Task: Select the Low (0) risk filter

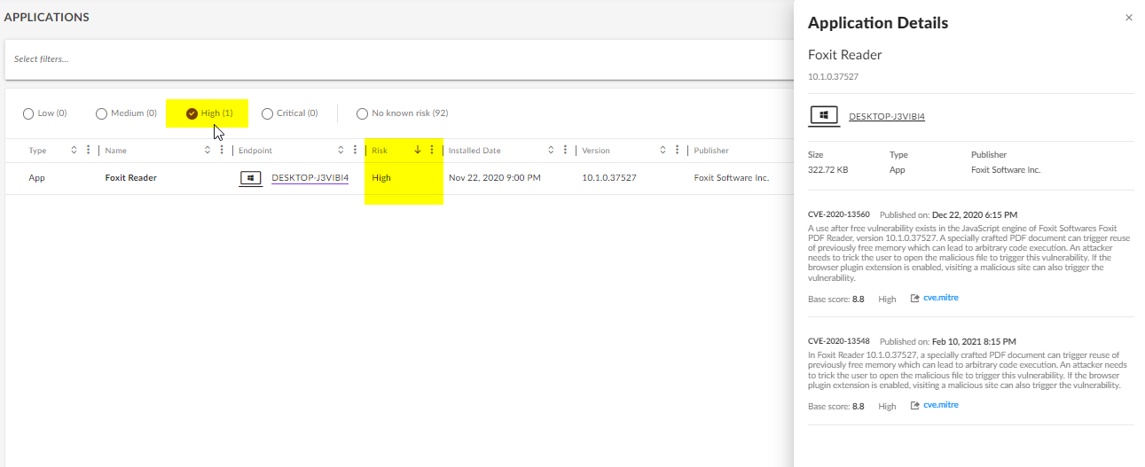Action: (45, 113)
